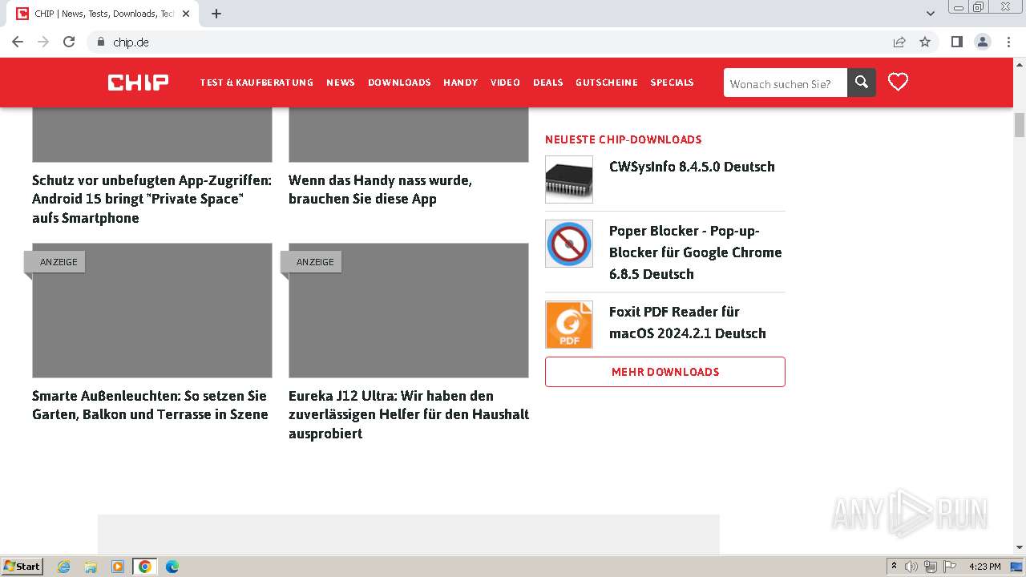Click the browser forward arrow

coord(43,42)
